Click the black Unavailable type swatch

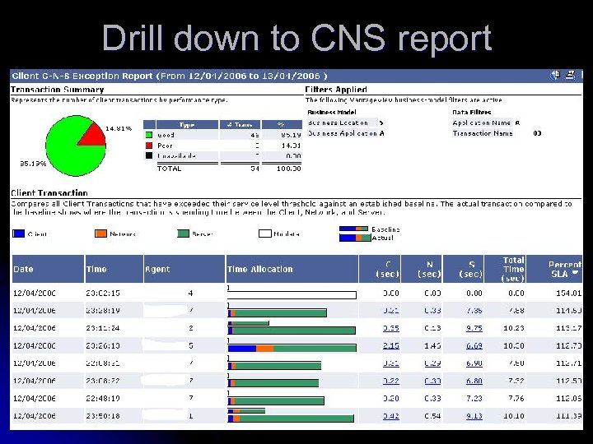click(x=149, y=155)
